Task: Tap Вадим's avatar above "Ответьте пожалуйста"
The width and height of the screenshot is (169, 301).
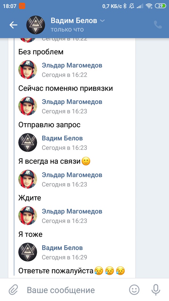Action: point(28,252)
